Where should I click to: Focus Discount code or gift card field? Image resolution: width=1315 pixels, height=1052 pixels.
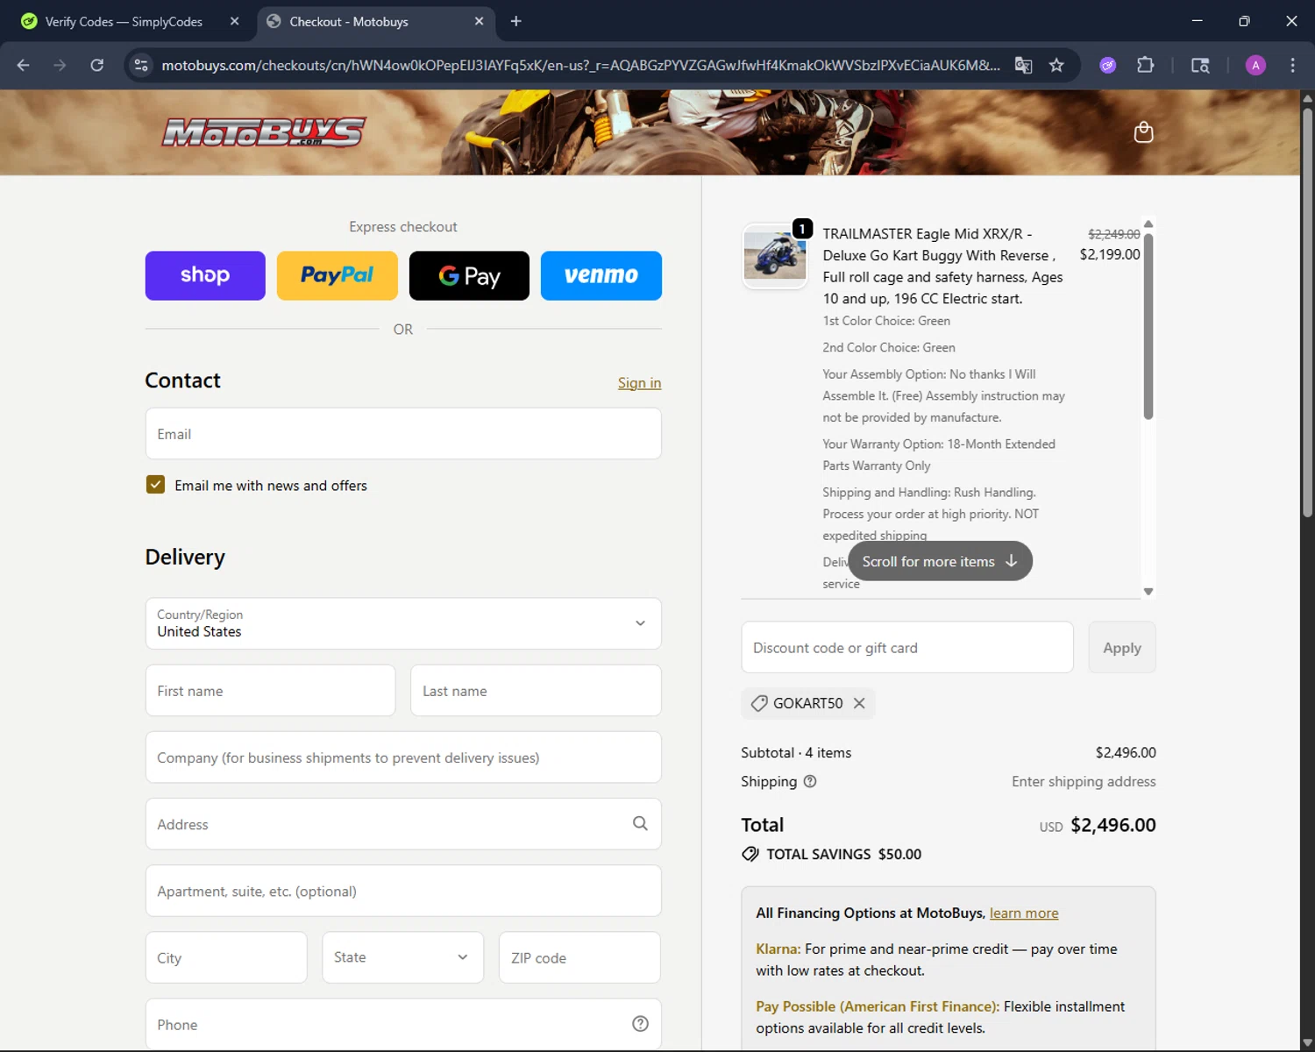coord(907,648)
